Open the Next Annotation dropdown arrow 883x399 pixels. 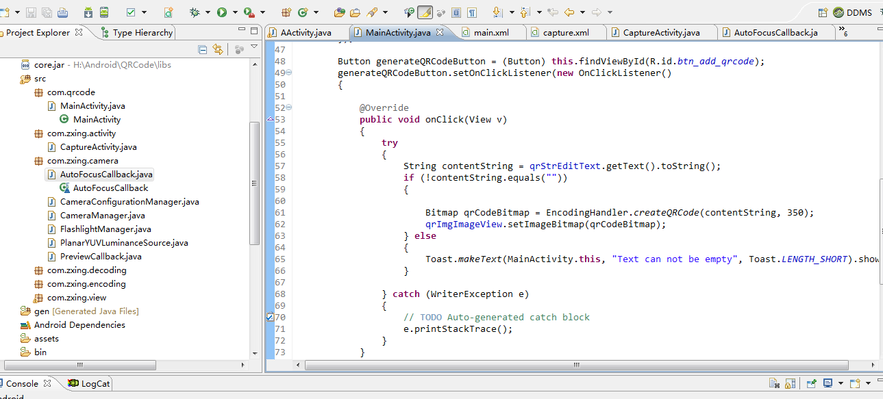(x=510, y=12)
